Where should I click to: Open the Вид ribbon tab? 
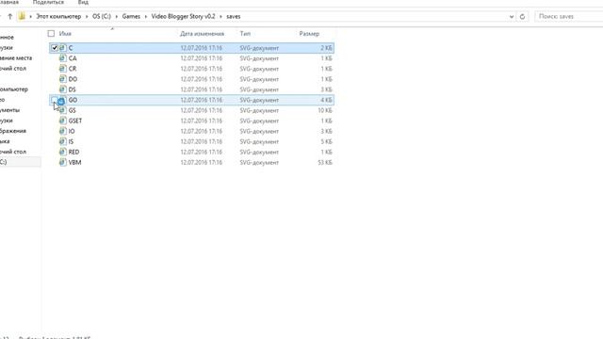pyautogui.click(x=83, y=2)
